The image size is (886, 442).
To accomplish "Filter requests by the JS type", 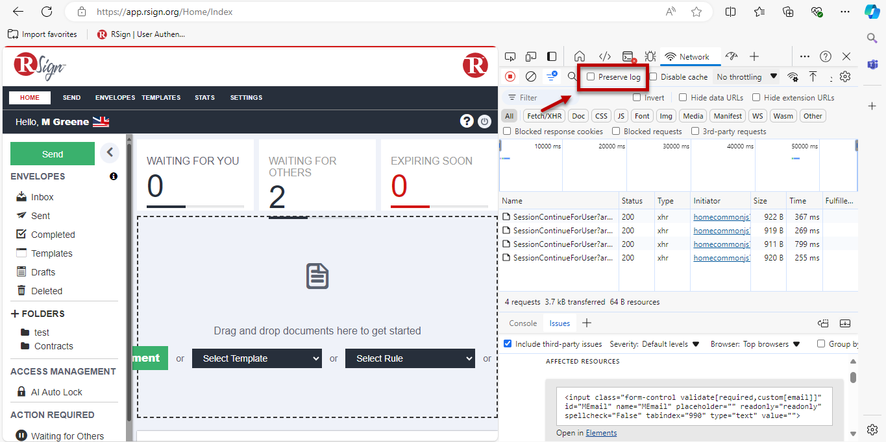I will [621, 116].
